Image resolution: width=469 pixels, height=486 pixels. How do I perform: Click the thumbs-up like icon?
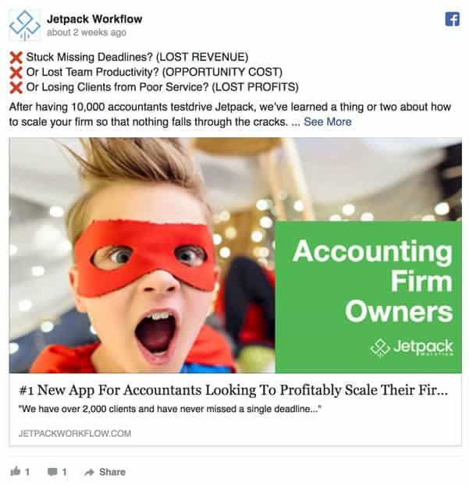pos(15,471)
